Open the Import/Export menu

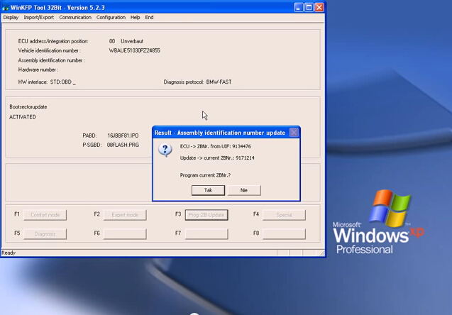click(x=38, y=17)
